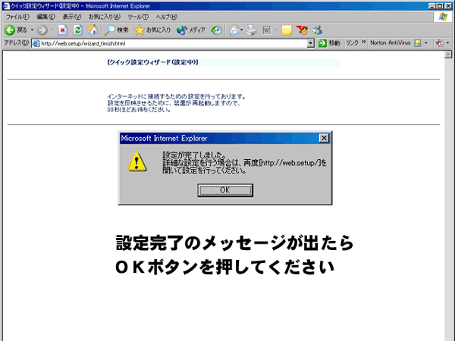Image resolution: width=455 pixels, height=341 pixels.
Task: Click the Microsoft Internet Explorer dialog title
Action: coord(164,139)
